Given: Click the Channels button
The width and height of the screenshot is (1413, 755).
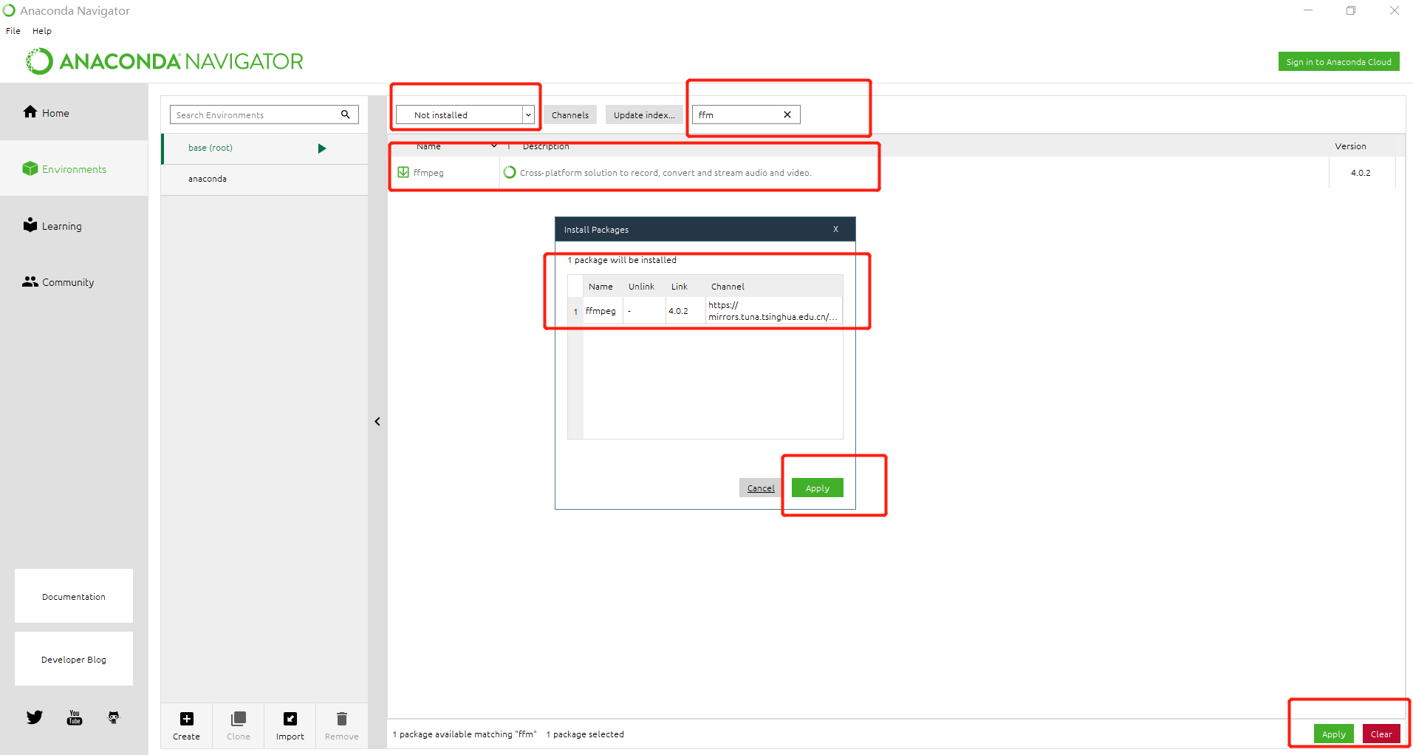Looking at the screenshot, I should tap(570, 115).
